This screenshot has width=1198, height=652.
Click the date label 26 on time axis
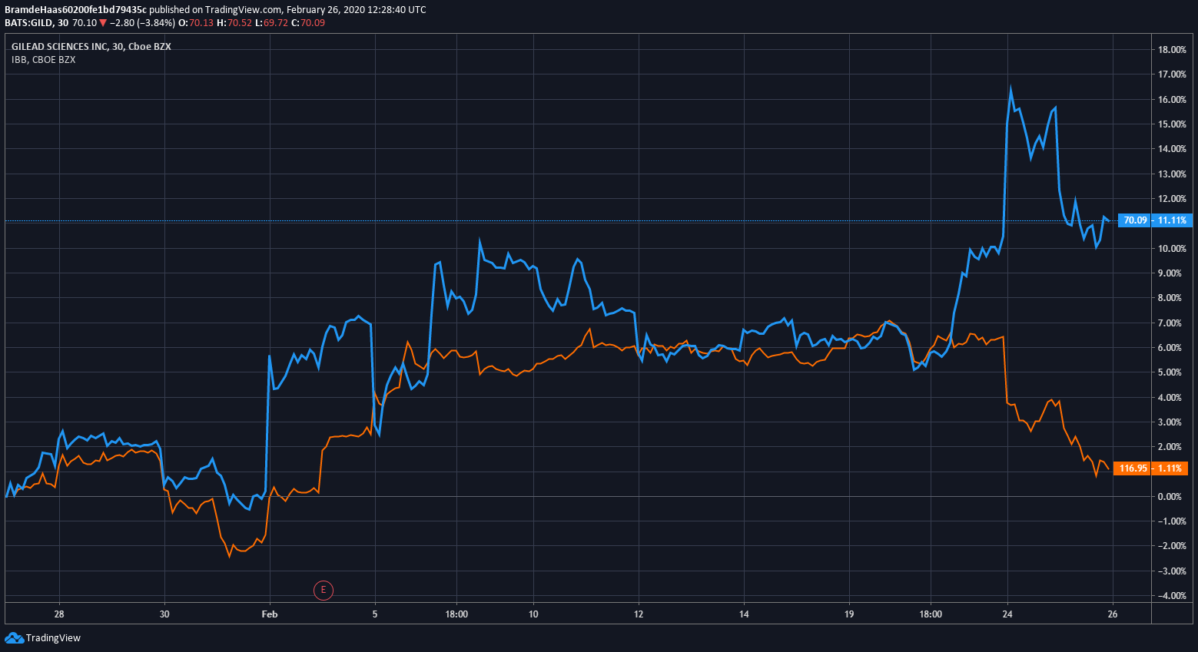click(1113, 614)
